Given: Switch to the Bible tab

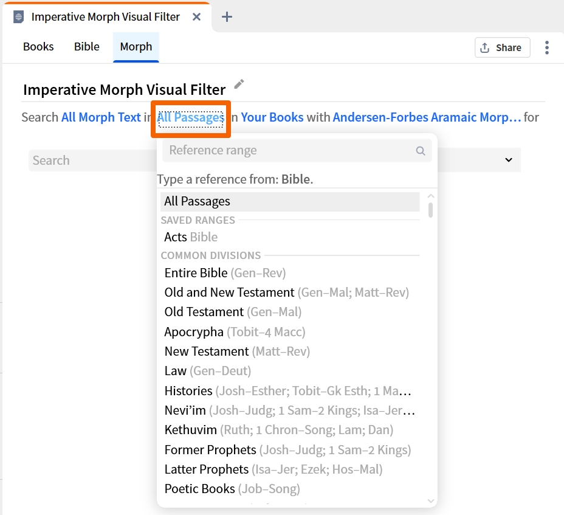Looking at the screenshot, I should click(x=87, y=47).
